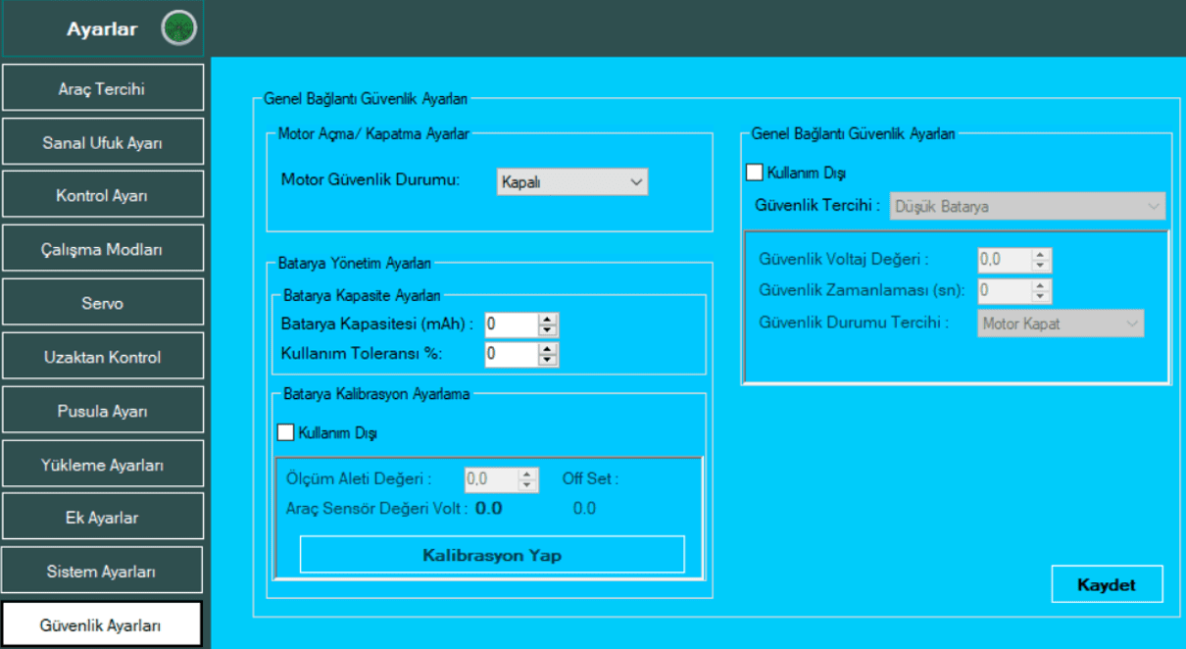Go to Yükleme Ayarları tab

[103, 465]
